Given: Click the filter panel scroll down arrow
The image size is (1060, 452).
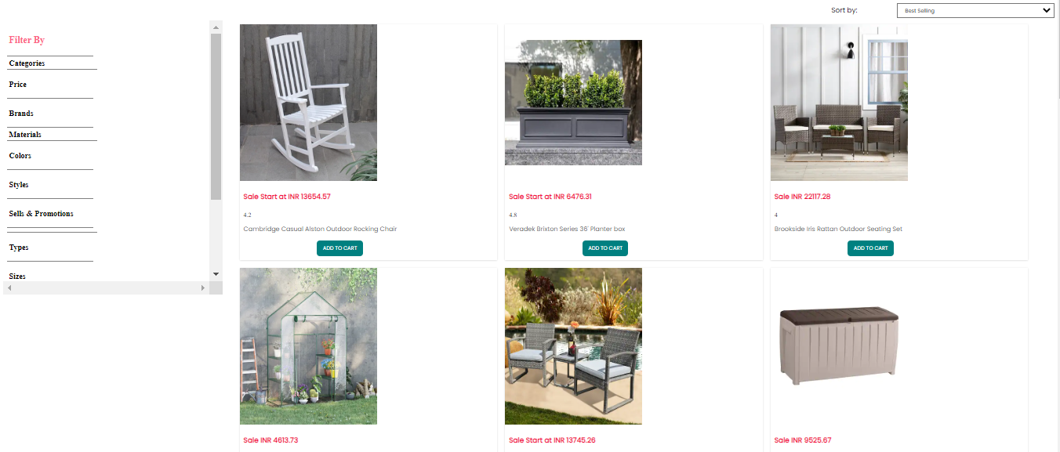Looking at the screenshot, I should (216, 274).
